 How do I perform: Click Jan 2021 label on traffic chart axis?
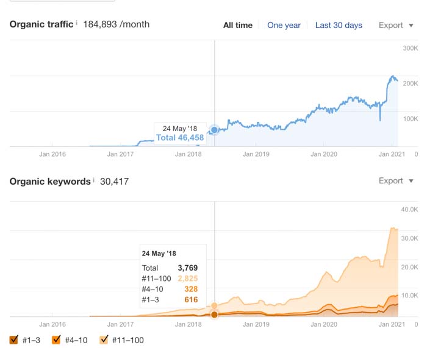392,154
